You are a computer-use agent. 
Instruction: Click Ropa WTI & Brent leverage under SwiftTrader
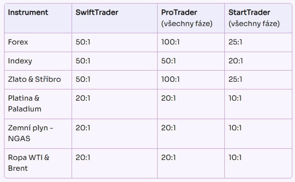click(x=83, y=157)
